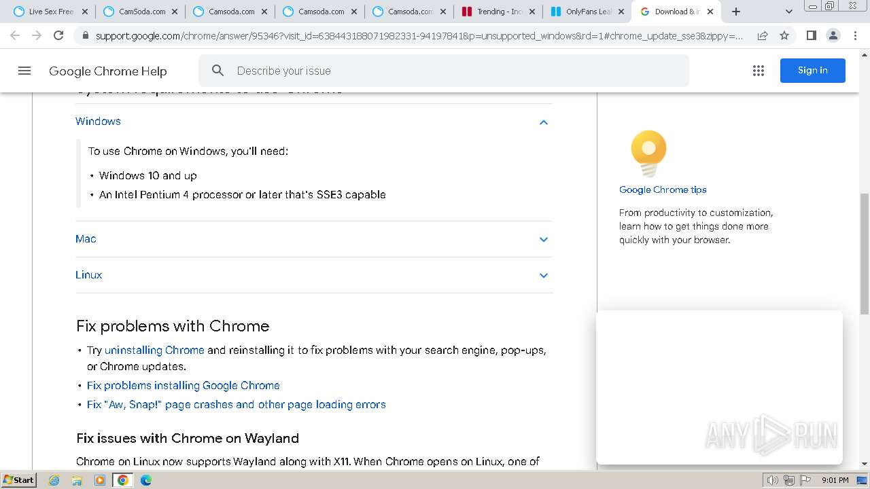Open Chrome three-dot menu
870x489 pixels.
pyautogui.click(x=855, y=35)
